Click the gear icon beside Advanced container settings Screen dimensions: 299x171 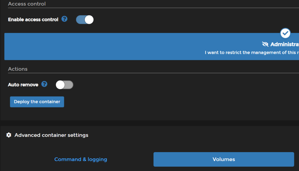9,135
